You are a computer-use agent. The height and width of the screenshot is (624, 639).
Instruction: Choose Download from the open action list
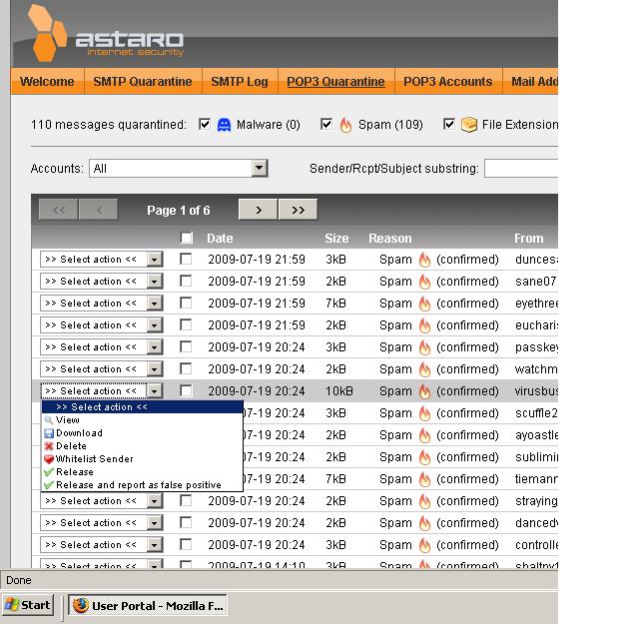point(142,433)
